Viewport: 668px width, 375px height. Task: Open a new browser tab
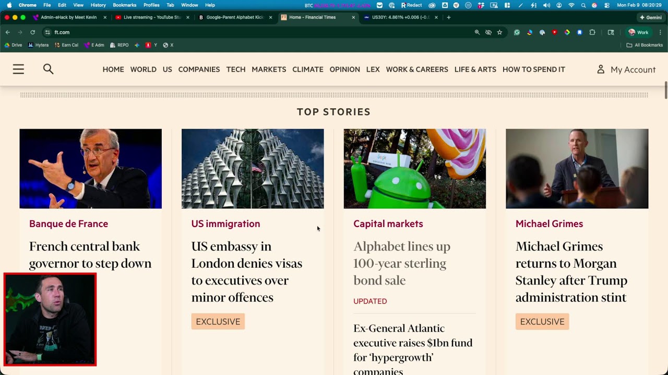(x=449, y=17)
